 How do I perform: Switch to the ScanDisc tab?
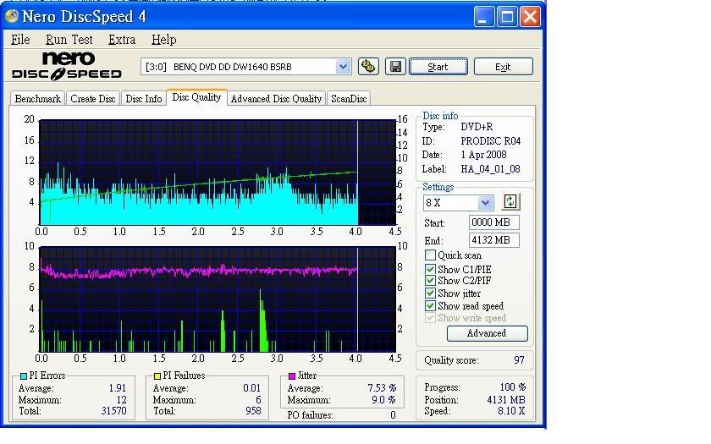pyautogui.click(x=349, y=98)
